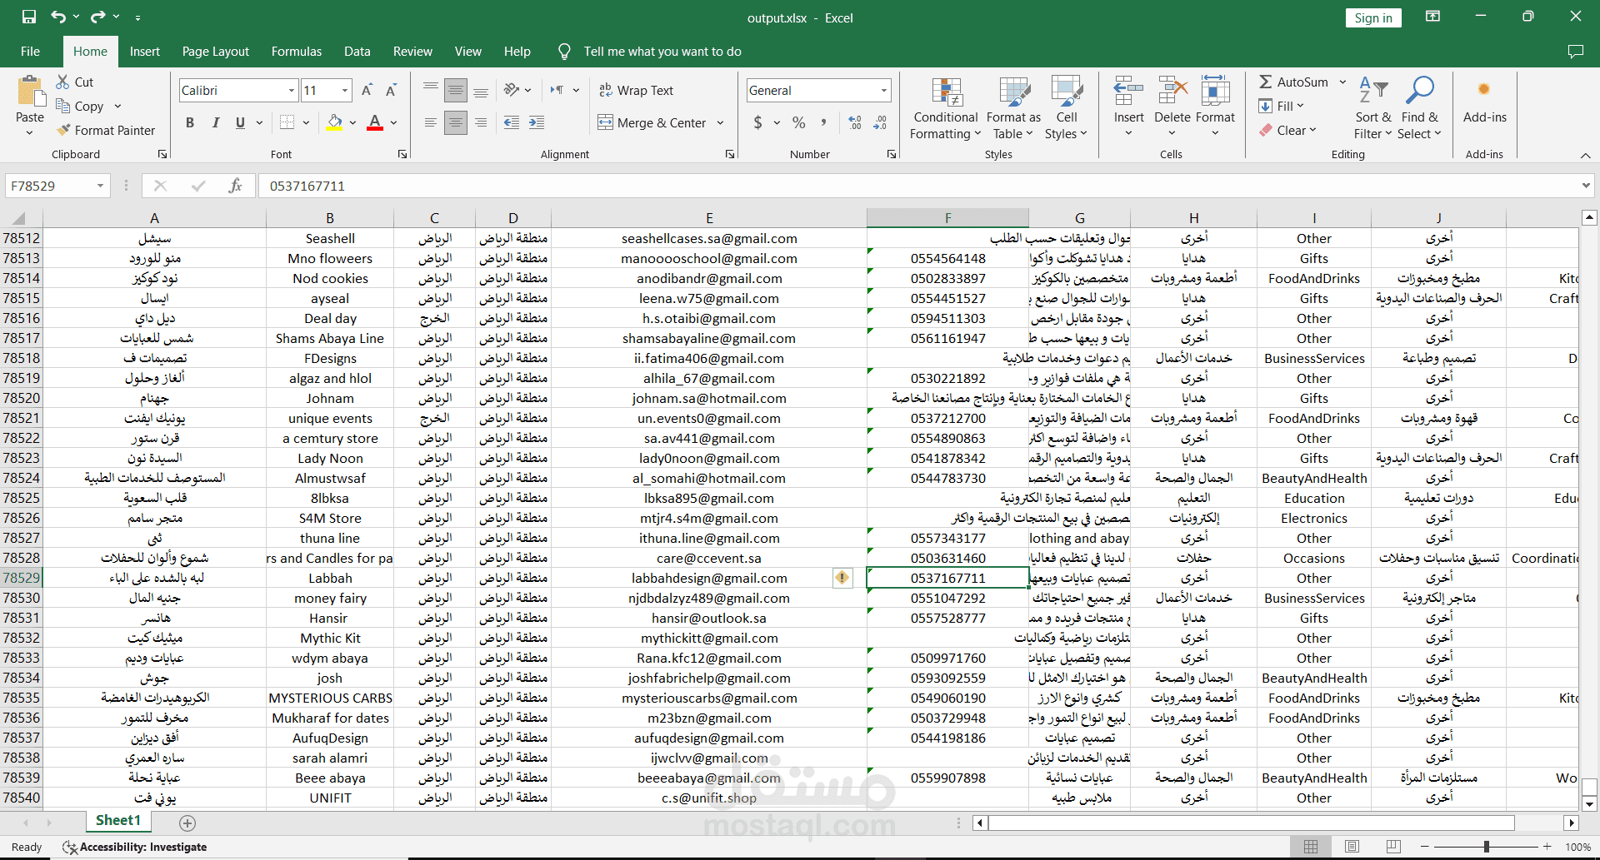The width and height of the screenshot is (1600, 860).
Task: Switch to the Data tab
Action: 357,52
